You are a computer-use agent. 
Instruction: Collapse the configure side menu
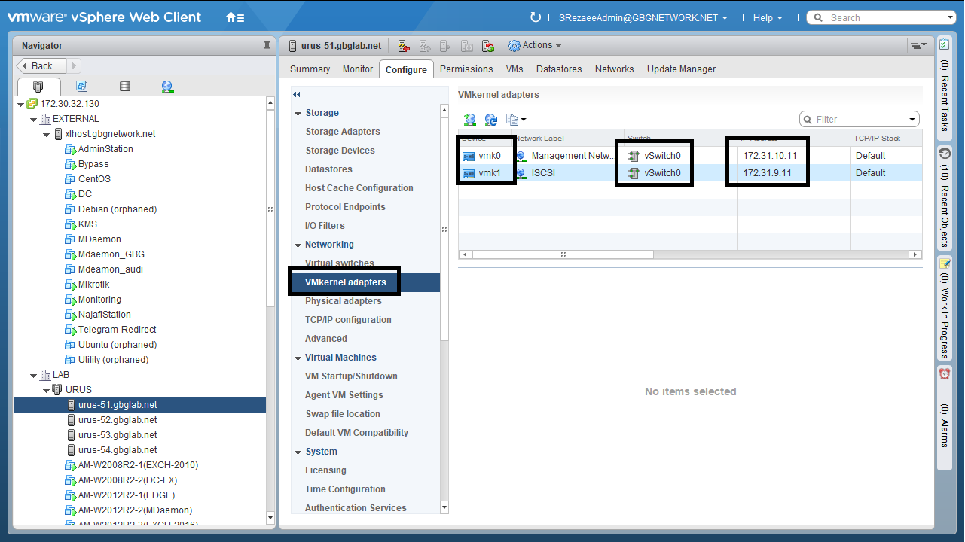[x=297, y=95]
